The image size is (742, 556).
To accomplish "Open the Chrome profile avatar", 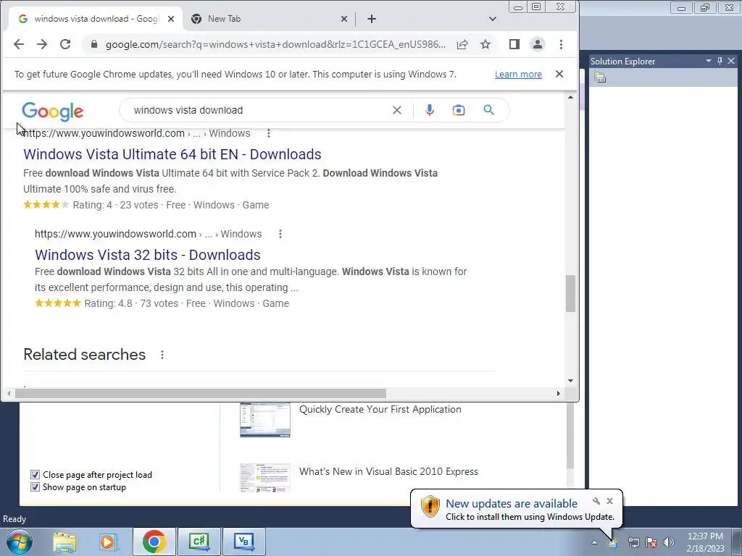I will (538, 44).
